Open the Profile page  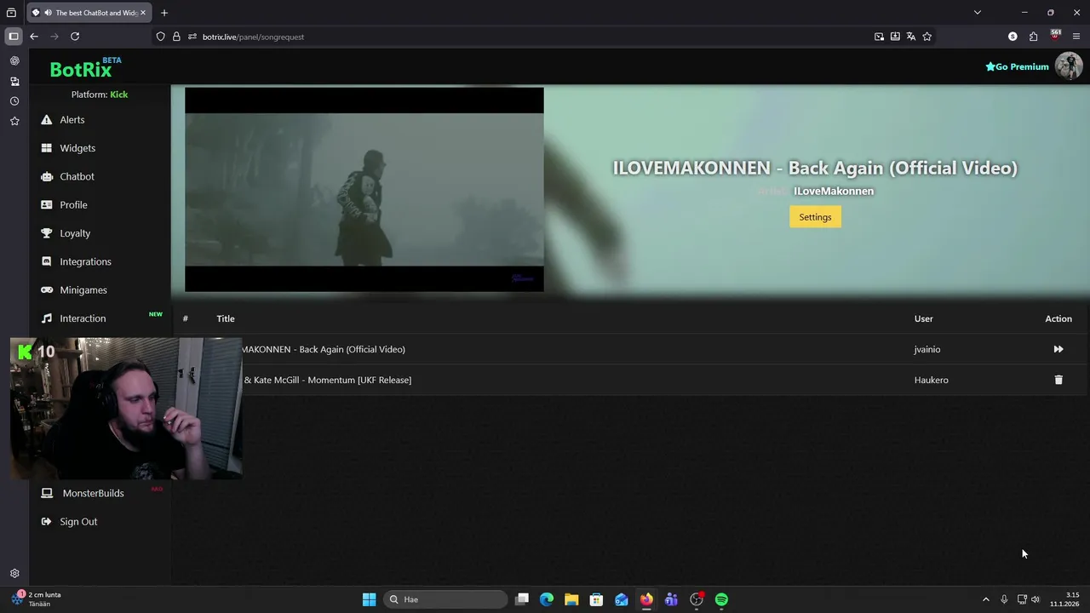73,205
